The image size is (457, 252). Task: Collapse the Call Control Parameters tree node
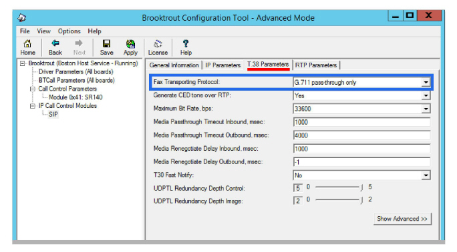[x=33, y=89]
